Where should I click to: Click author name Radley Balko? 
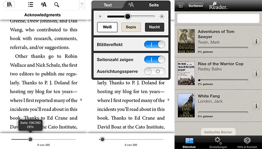coord(210,69)
